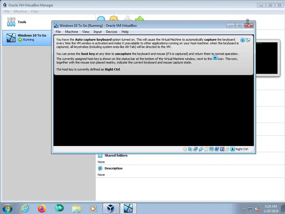The height and width of the screenshot is (214, 285).
Task: Open the USB devices status icon
Action: [x=201, y=149]
